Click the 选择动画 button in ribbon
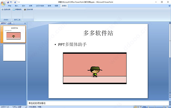 pyautogui.click(x=6, y=9)
